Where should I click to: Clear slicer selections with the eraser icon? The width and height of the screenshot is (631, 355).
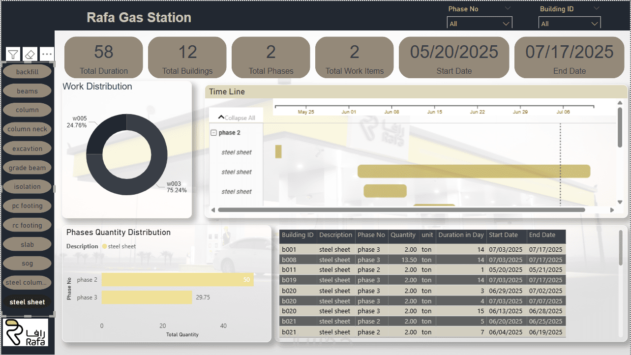(x=30, y=54)
